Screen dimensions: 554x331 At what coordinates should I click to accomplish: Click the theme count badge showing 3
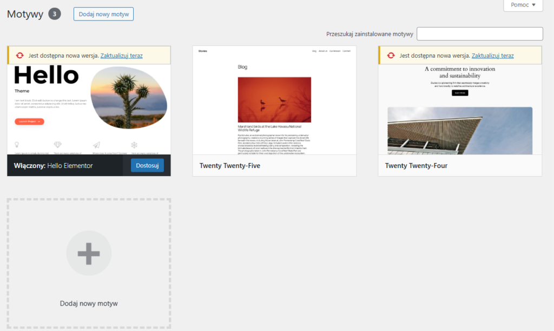click(55, 14)
